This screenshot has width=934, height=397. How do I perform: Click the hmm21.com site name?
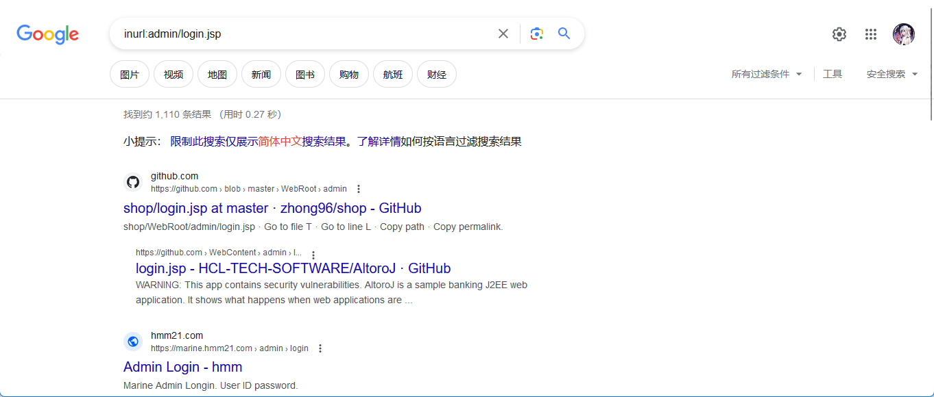(177, 335)
